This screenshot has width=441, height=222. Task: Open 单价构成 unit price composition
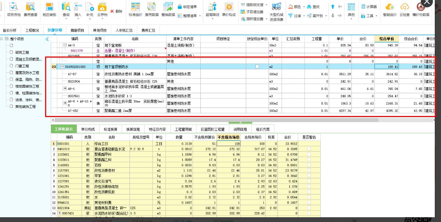click(x=229, y=10)
